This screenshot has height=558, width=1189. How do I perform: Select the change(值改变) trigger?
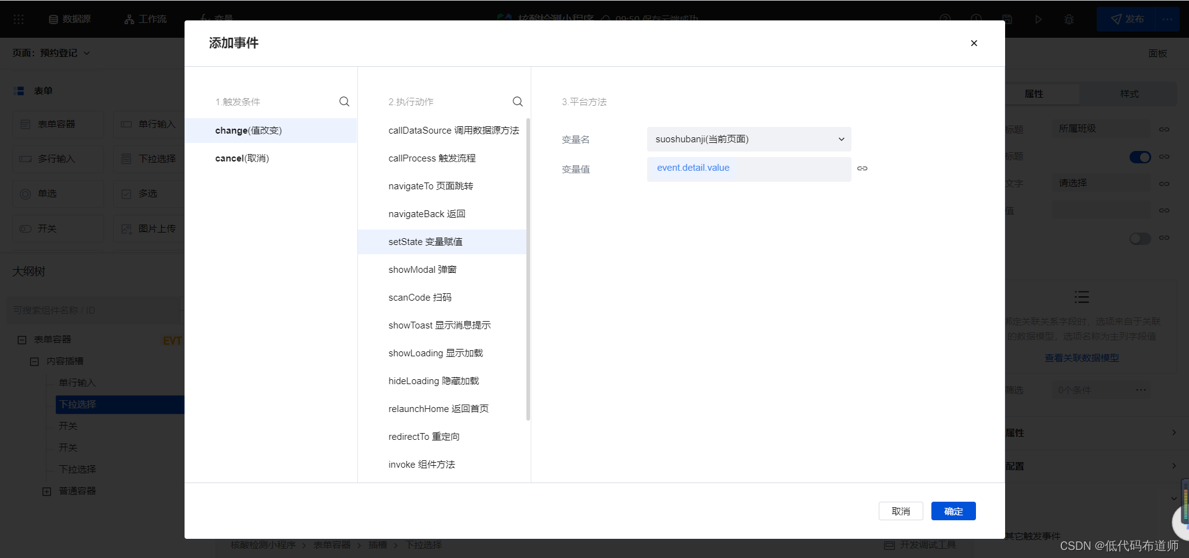click(x=271, y=131)
